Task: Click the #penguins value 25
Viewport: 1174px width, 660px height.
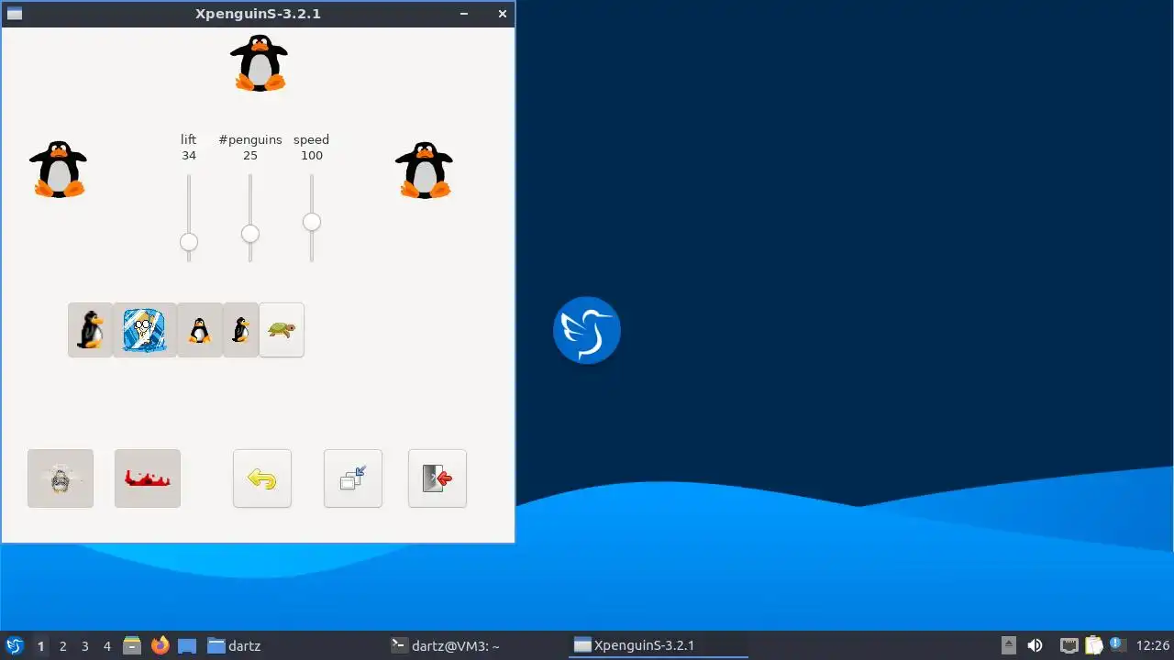Action: pos(250,156)
